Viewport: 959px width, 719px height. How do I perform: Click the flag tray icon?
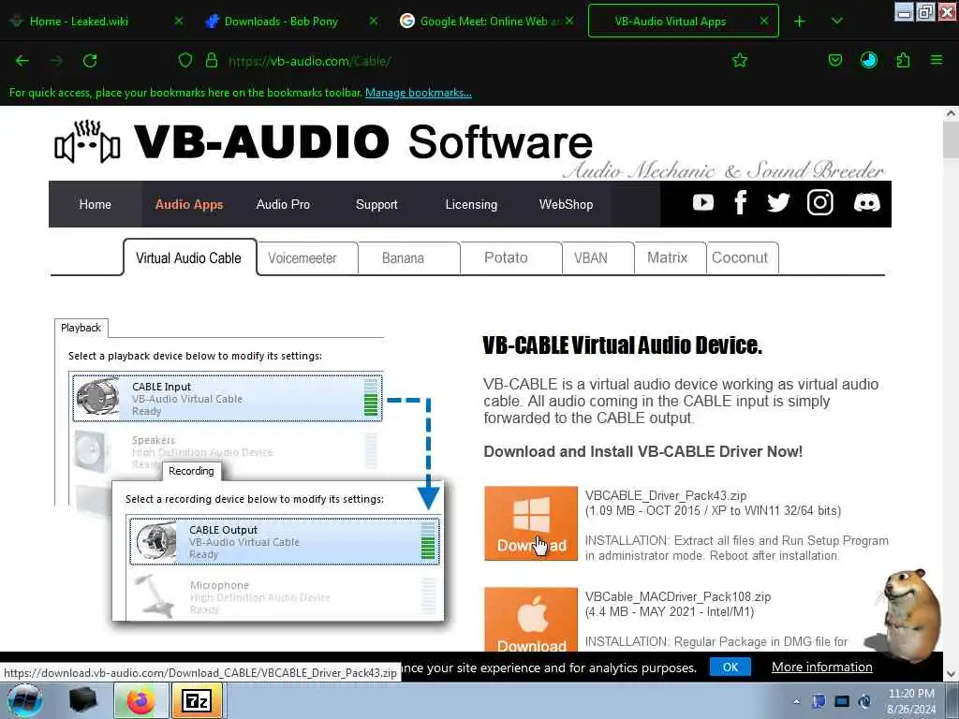click(819, 701)
